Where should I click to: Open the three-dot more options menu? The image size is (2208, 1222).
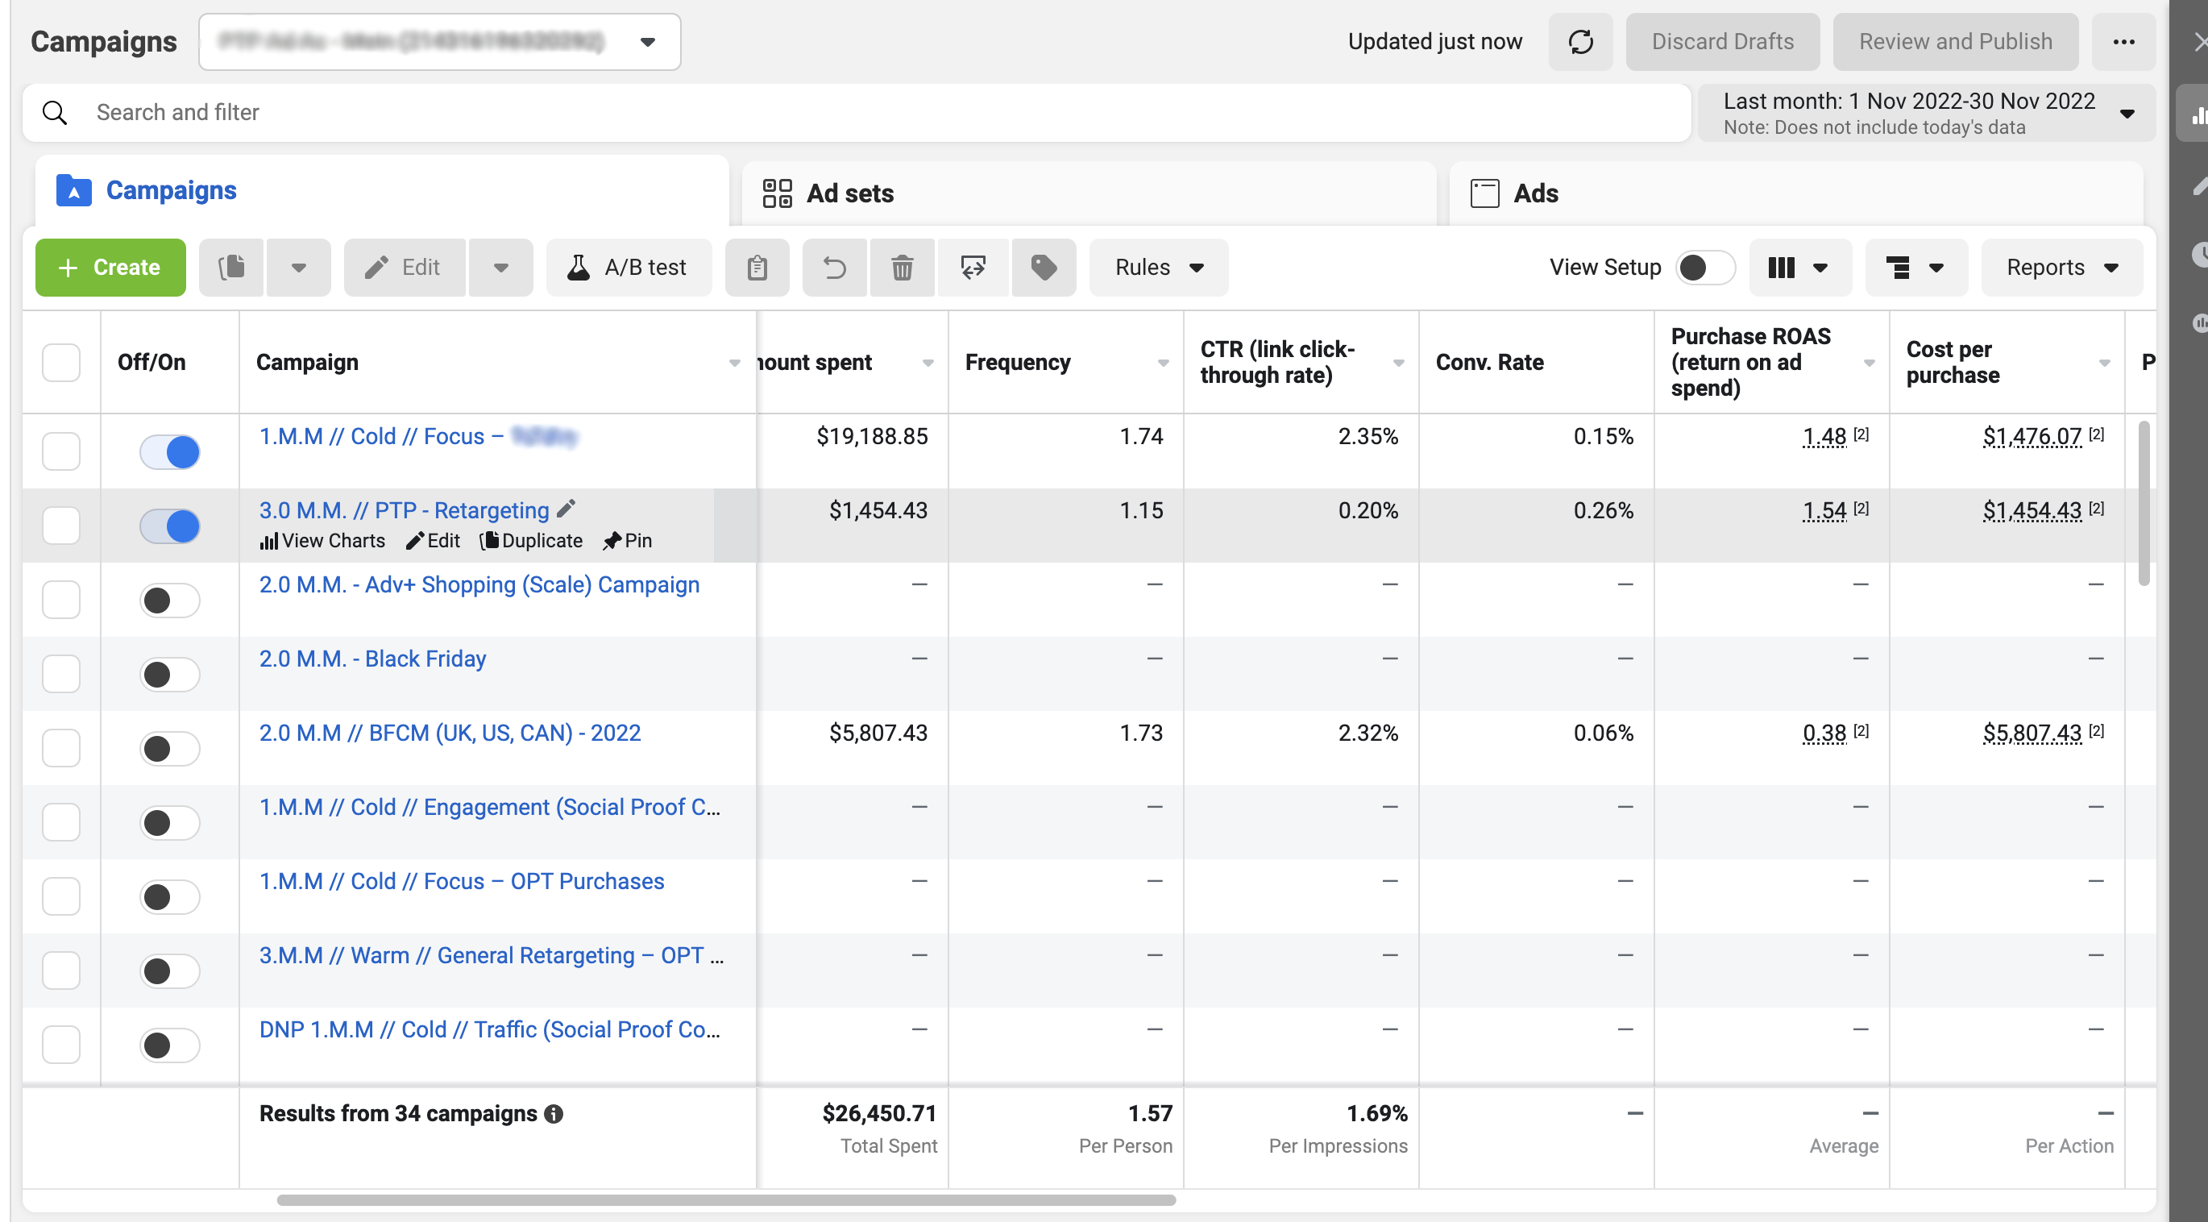pyautogui.click(x=2123, y=41)
